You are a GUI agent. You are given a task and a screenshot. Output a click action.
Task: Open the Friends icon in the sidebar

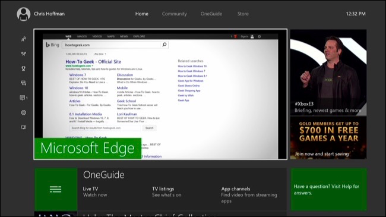click(x=23, y=39)
